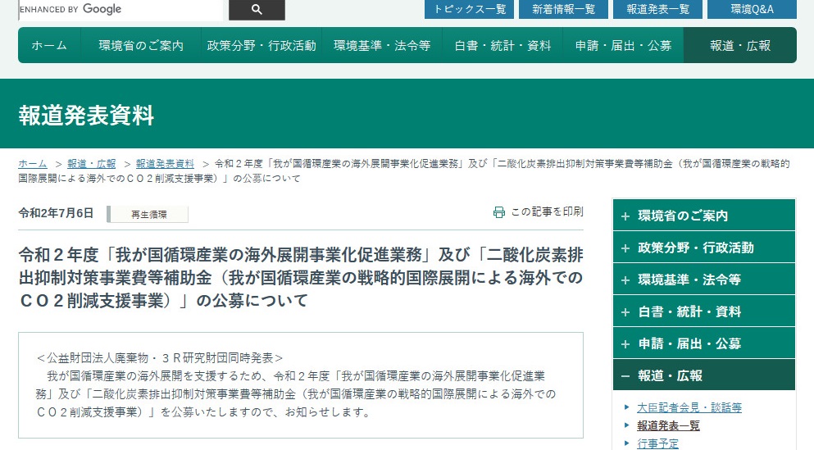Expand sidebar 申請・届出・公募 section

(703, 343)
